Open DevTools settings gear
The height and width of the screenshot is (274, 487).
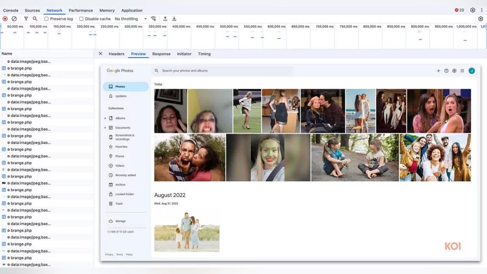click(473, 10)
